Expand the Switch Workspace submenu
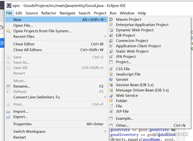The height and width of the screenshot is (141, 193). (x=105, y=132)
